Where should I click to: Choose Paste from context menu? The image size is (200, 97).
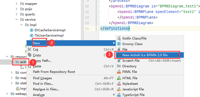71,66
